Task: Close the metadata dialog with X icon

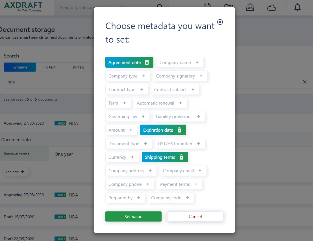Action: pyautogui.click(x=220, y=22)
